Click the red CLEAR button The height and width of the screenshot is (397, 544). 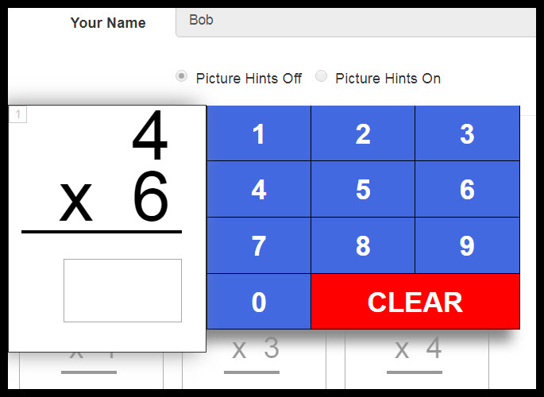[415, 302]
